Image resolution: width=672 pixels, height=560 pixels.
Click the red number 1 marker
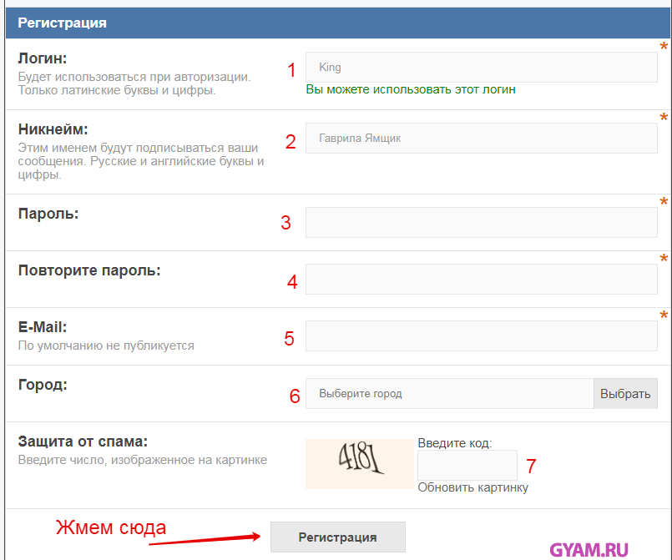click(x=291, y=70)
